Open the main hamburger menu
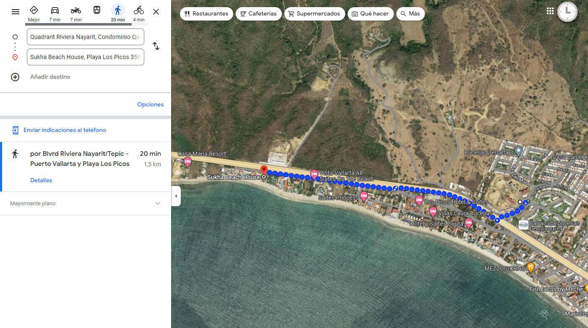This screenshot has height=328, width=588. [16, 12]
